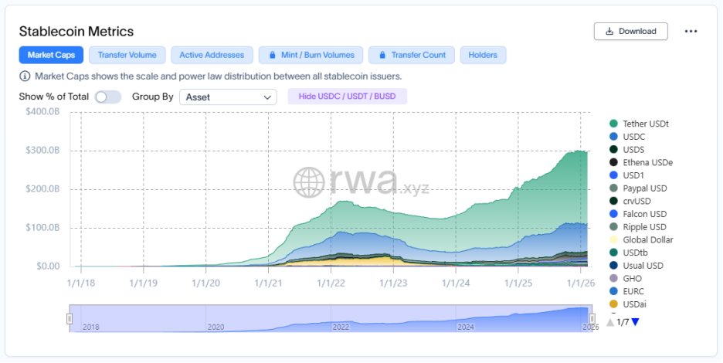The image size is (723, 363).
Task: Click previous legend page up arrow
Action: (610, 322)
